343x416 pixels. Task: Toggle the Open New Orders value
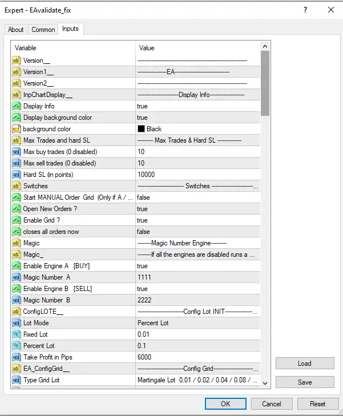point(197,209)
